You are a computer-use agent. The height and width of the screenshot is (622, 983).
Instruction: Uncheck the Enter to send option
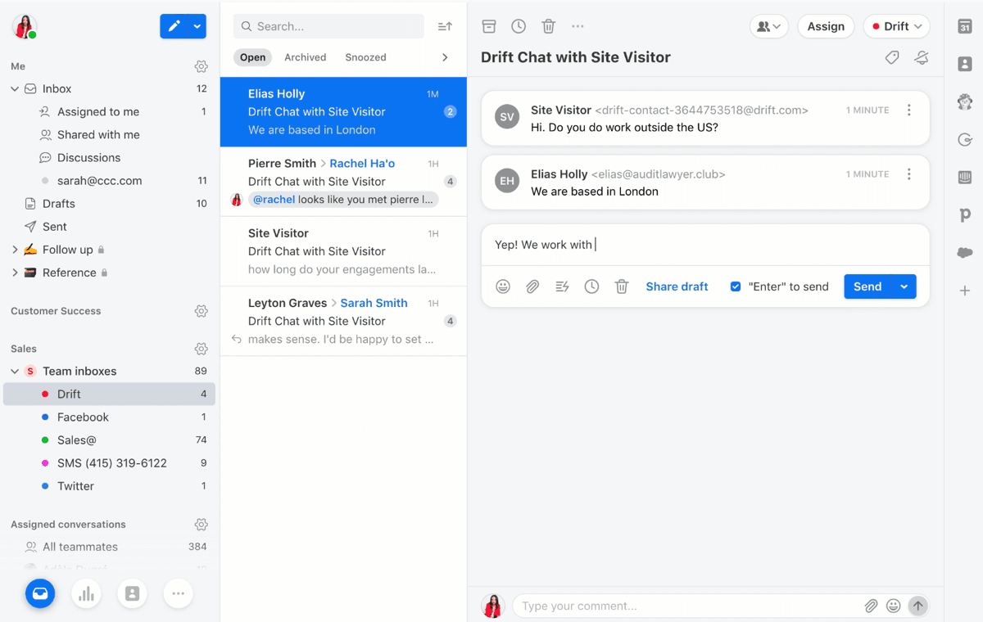point(736,286)
